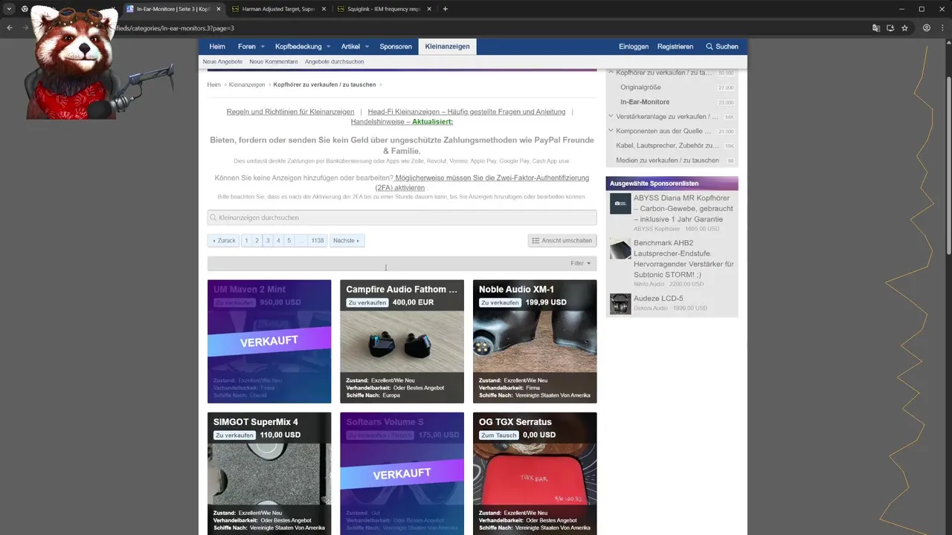Close the Harman Adjusted Target tab
Image resolution: width=952 pixels, height=535 pixels.
tap(324, 9)
